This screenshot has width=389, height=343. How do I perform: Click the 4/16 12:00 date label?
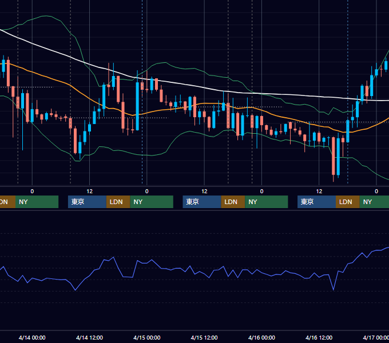[x=319, y=337]
